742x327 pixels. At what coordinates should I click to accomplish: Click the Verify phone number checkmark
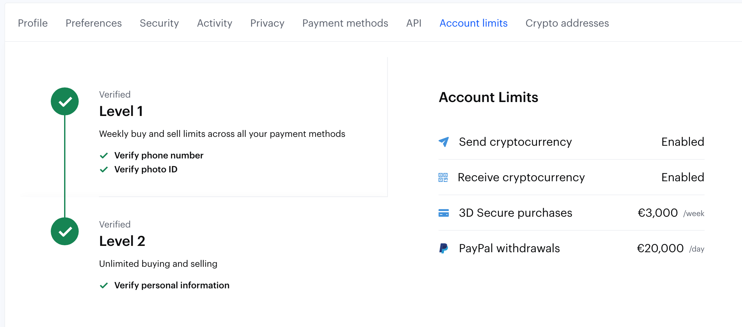pos(104,156)
